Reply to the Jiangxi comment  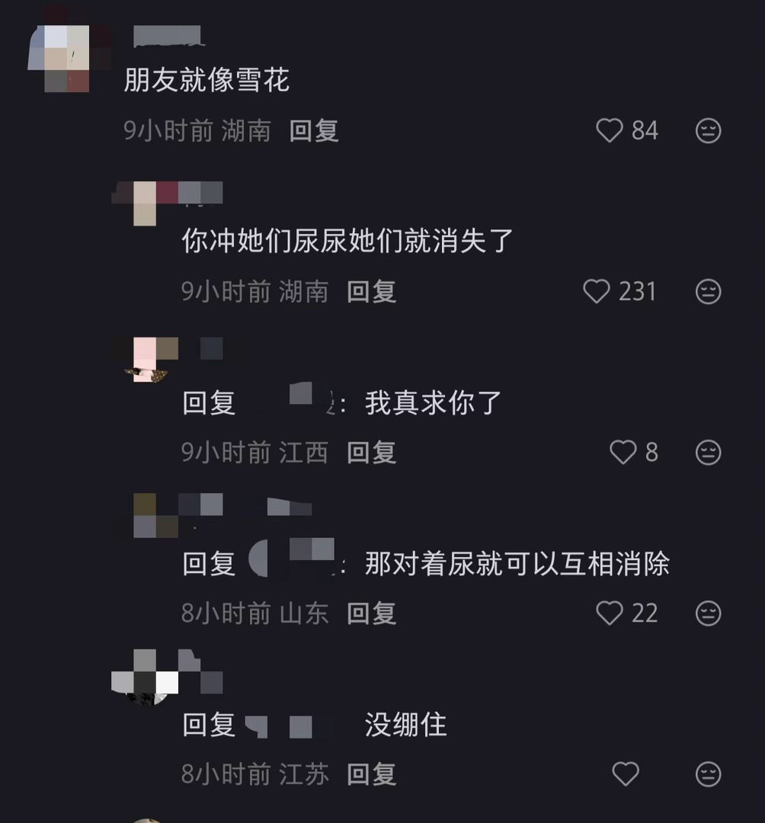[x=372, y=453]
